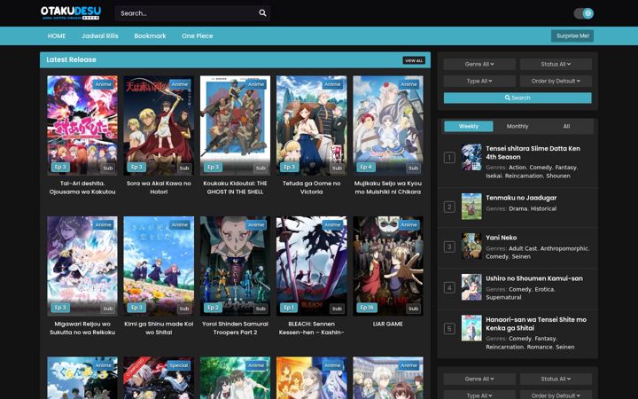Open Ushiro no Shoumen Kamui-san entry
The width and height of the screenshot is (638, 399).
[x=533, y=278]
